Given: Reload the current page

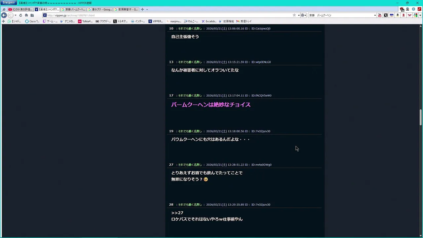Looking at the screenshot, I should 20,15.
